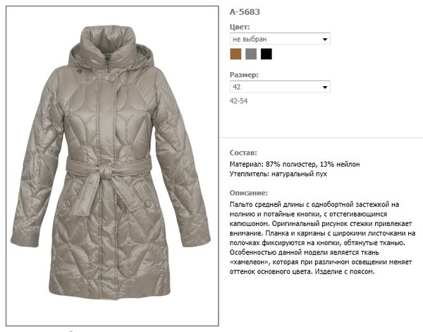Click the 'Состав:' section heading

(243, 153)
